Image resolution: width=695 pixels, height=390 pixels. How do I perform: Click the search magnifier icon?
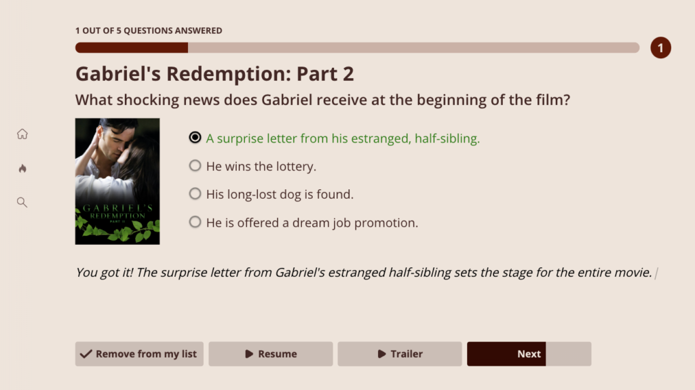point(22,202)
